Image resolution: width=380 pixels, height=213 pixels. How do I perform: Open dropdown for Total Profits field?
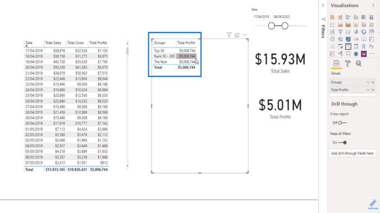pos(368,90)
